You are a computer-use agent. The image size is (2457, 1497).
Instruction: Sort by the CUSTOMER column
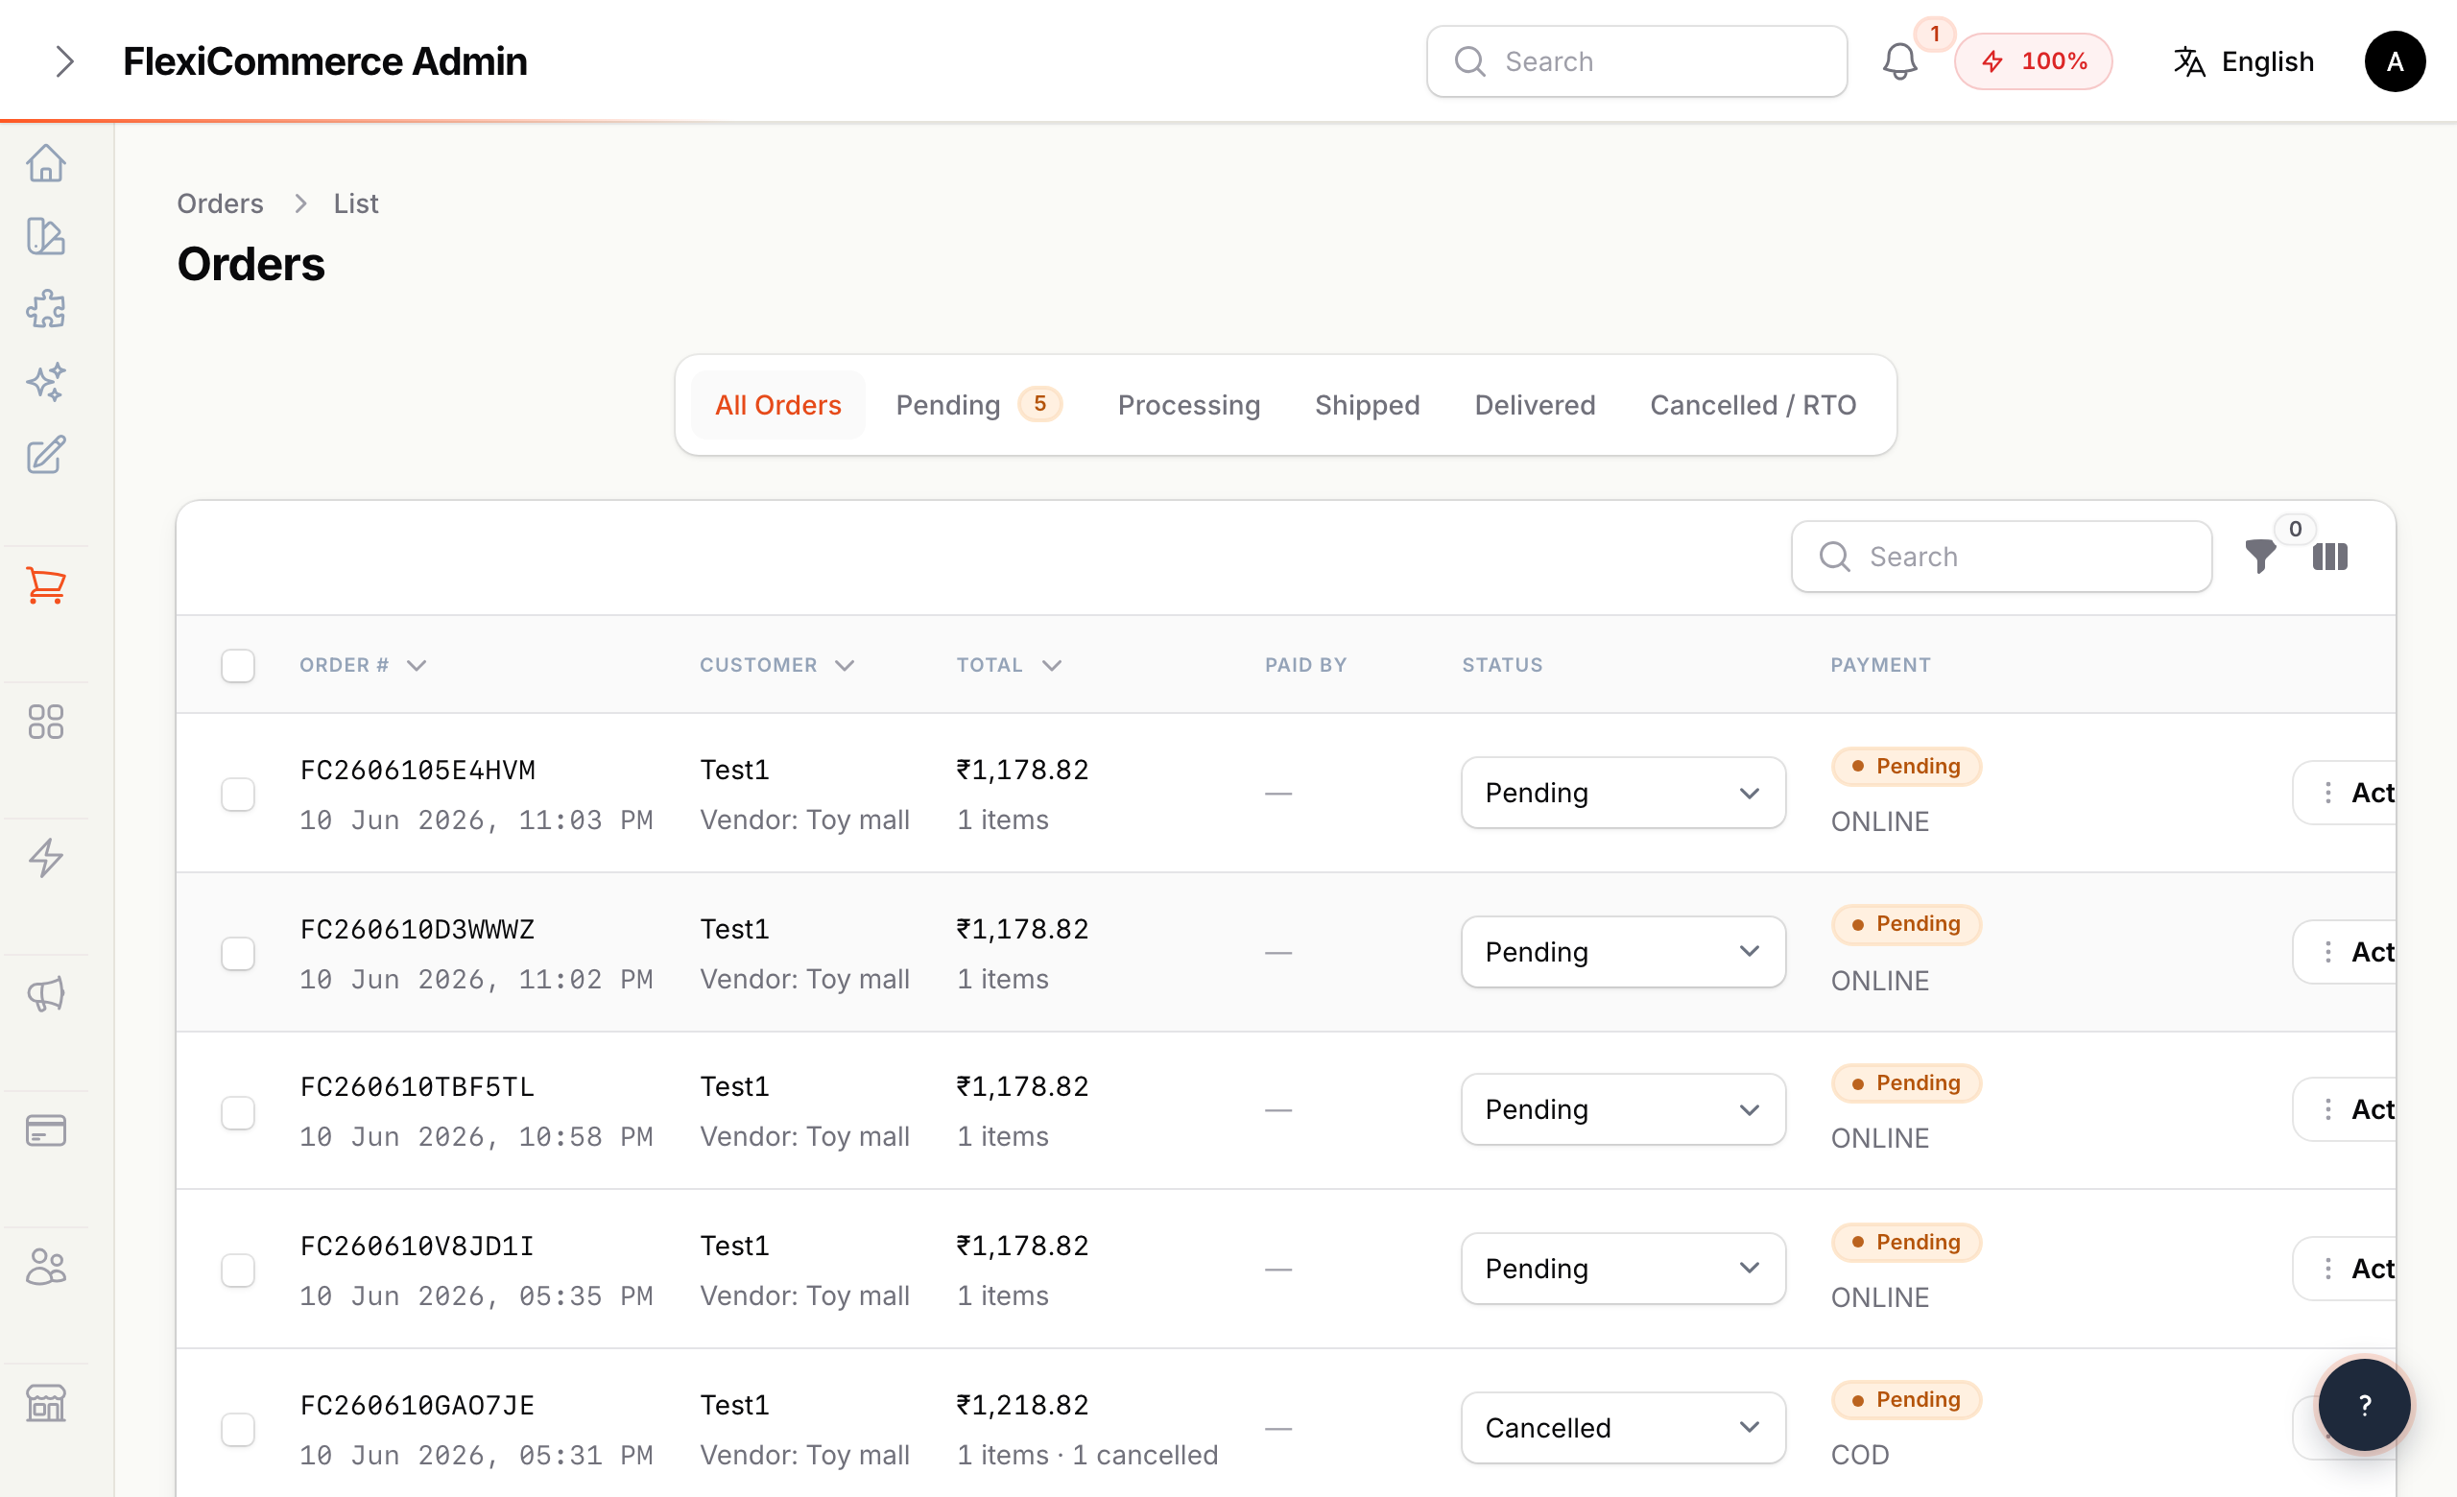pos(776,665)
